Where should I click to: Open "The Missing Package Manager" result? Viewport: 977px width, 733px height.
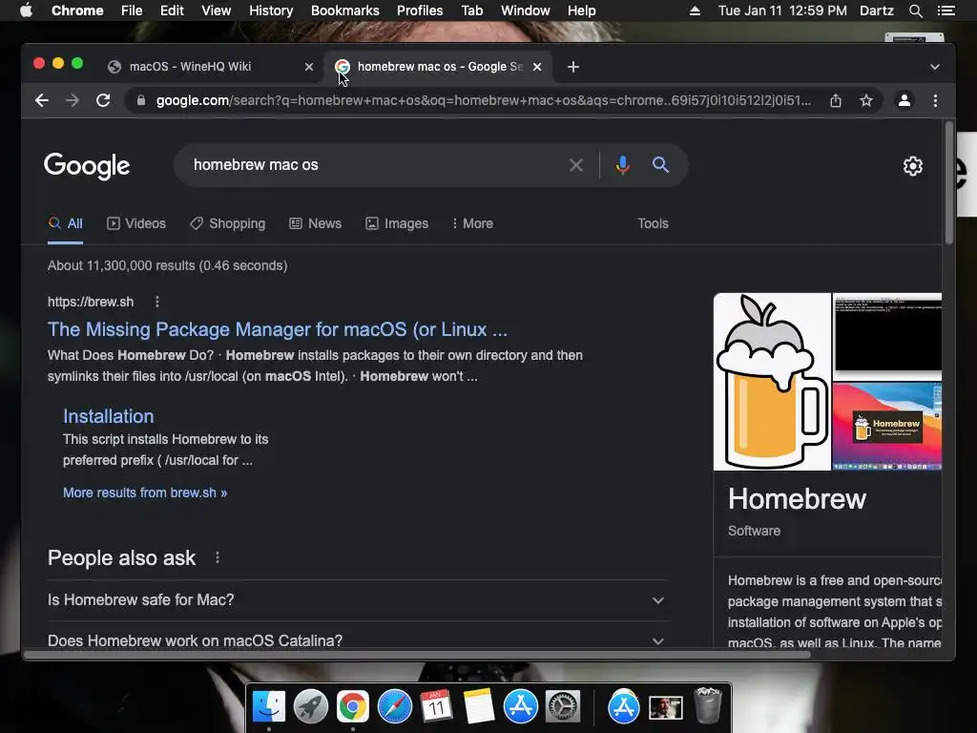(278, 329)
